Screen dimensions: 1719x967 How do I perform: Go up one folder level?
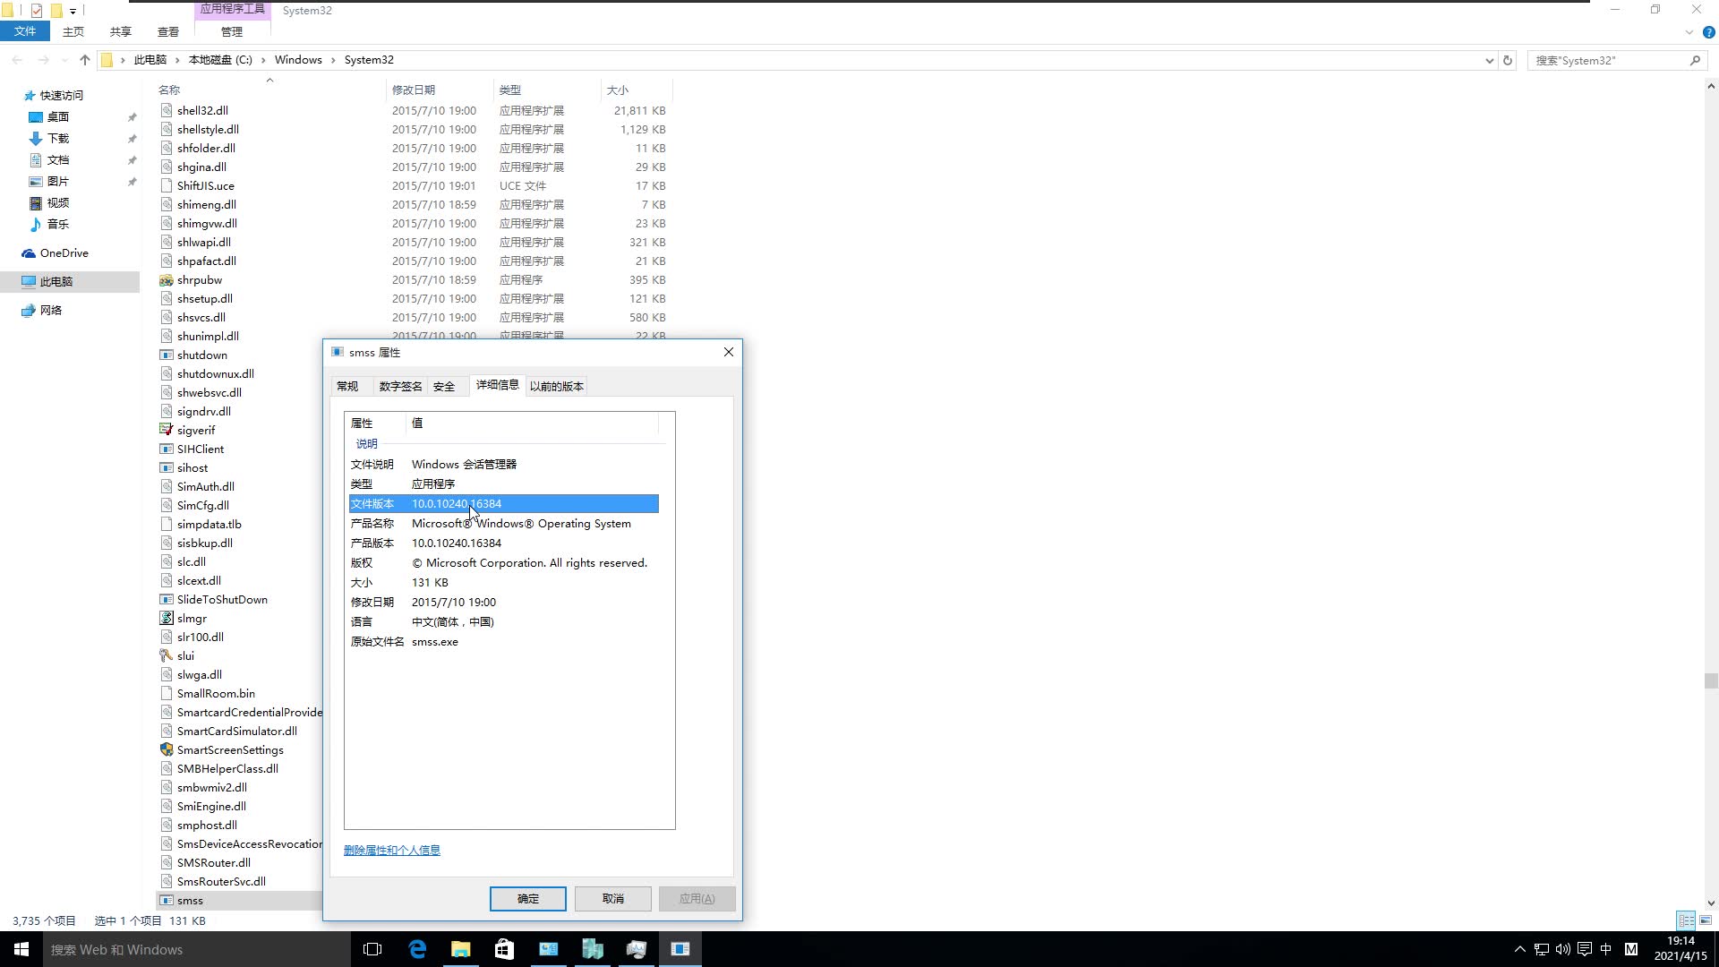click(85, 60)
